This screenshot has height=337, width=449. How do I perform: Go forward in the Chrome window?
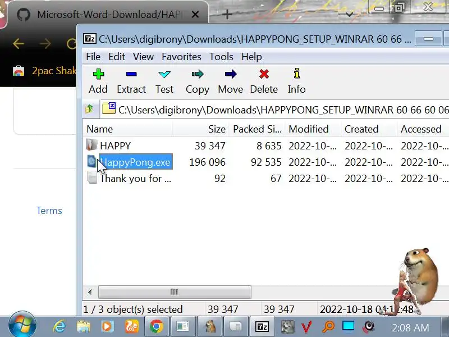click(45, 44)
